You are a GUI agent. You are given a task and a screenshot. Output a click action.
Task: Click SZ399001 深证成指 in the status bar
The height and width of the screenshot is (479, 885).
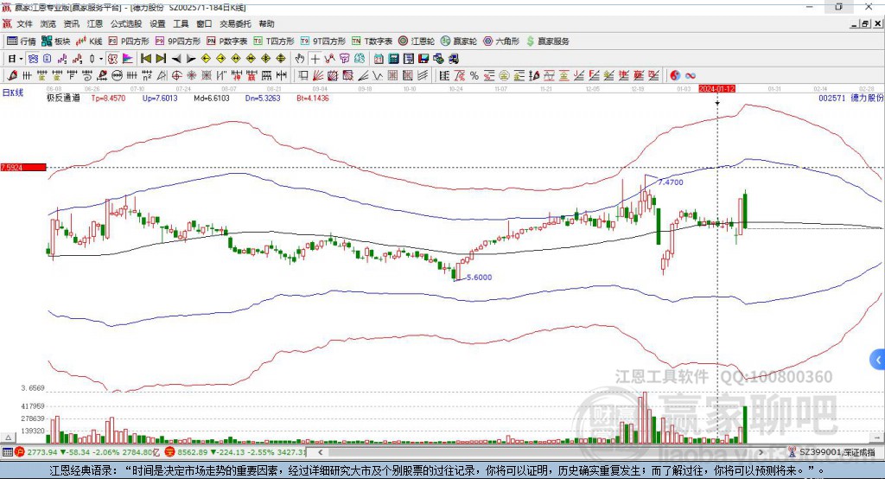(x=832, y=452)
